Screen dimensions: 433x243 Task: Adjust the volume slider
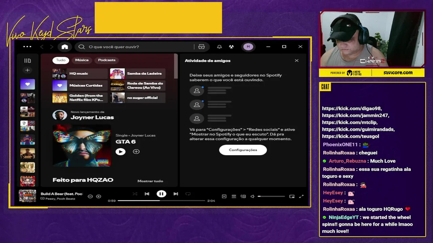(271, 196)
